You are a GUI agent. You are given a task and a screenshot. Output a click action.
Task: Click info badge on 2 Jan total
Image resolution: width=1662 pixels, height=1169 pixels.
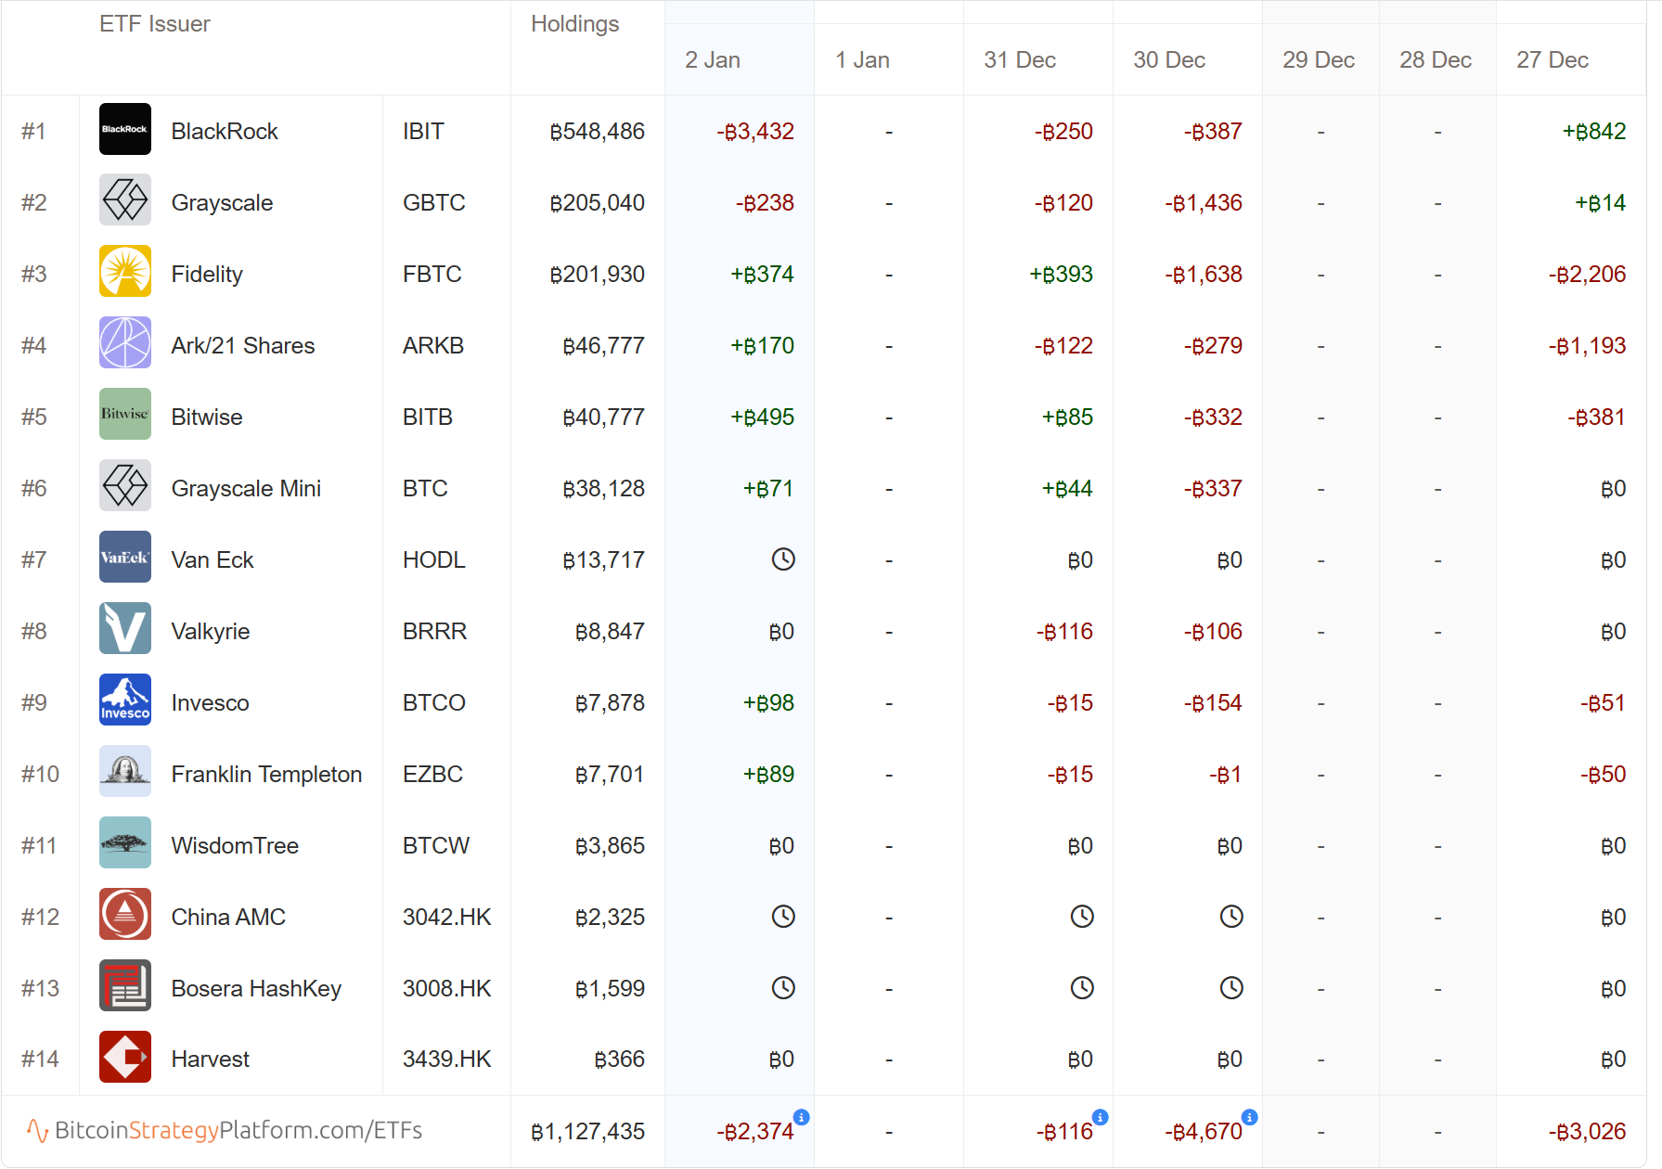pyautogui.click(x=802, y=1117)
